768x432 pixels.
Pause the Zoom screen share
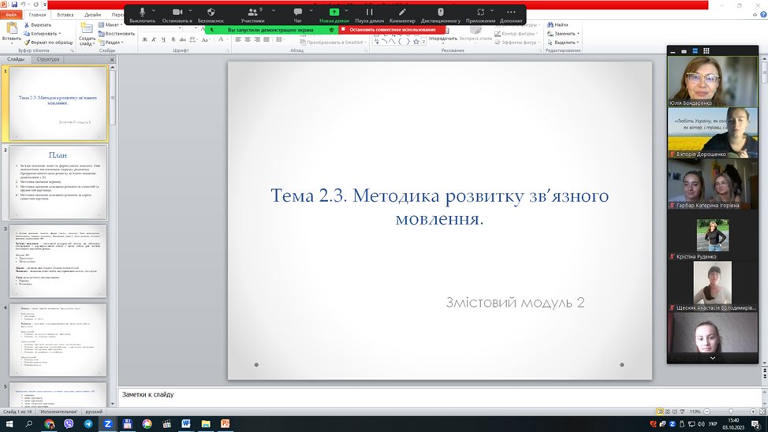pyautogui.click(x=369, y=13)
